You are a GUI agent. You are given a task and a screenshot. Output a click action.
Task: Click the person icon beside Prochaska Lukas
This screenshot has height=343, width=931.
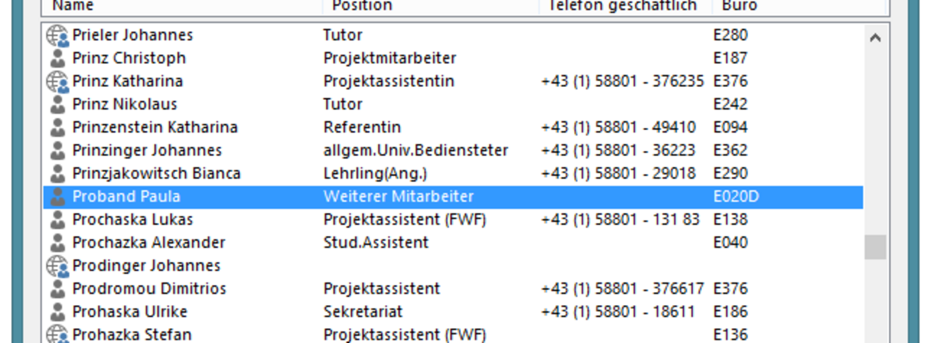(58, 220)
